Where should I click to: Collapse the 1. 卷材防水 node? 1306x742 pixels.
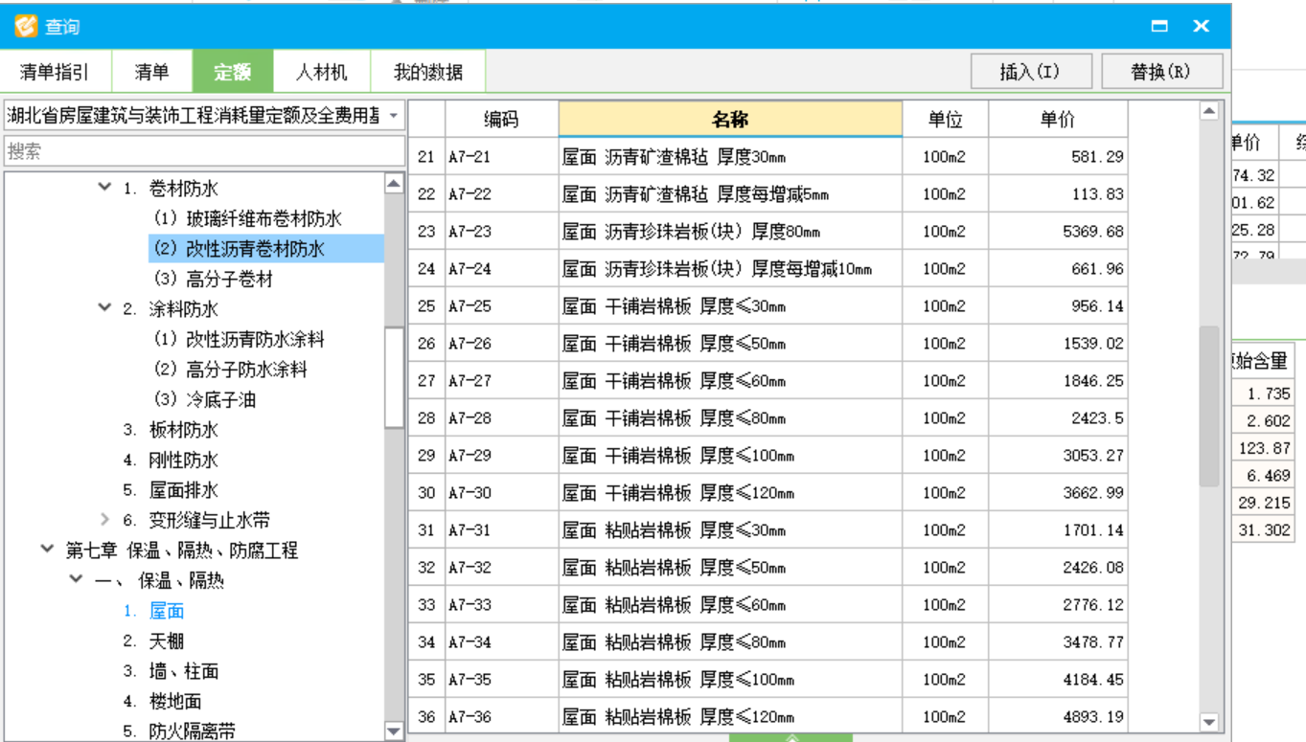(x=104, y=188)
